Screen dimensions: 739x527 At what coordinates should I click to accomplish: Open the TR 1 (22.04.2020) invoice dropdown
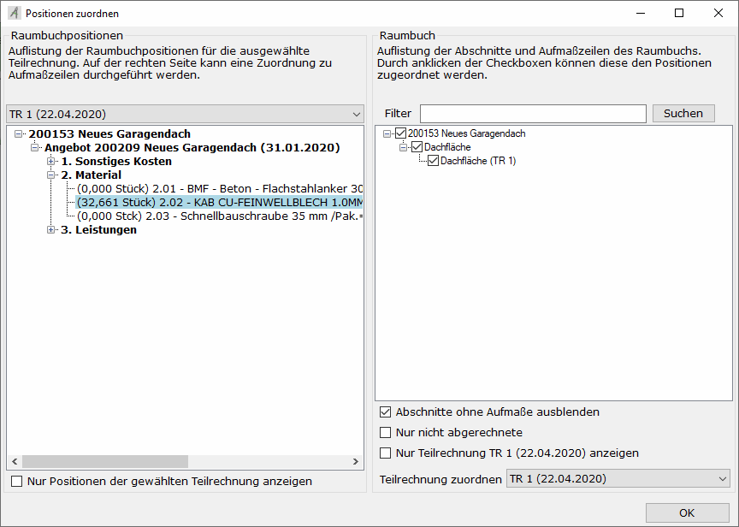(x=186, y=114)
